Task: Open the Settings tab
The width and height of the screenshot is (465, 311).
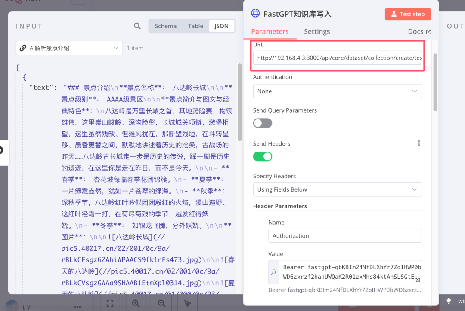Action: pyautogui.click(x=317, y=31)
